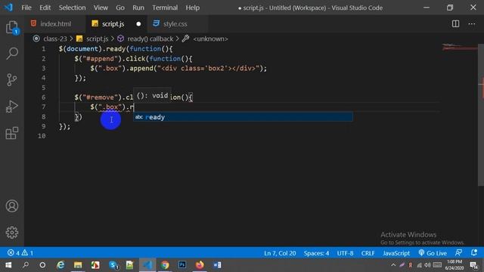Open Windows taskbar search
484x272 pixels.
[x=26, y=265]
